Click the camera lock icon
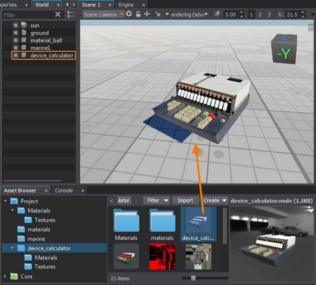 tap(138, 15)
